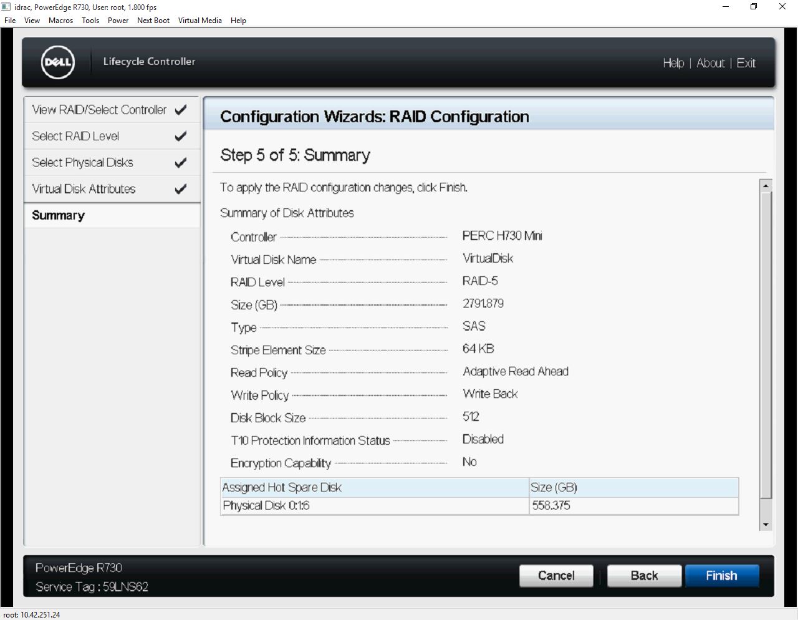The height and width of the screenshot is (620, 798).
Task: Click the summary scrollbar up arrow
Action: pos(766,186)
